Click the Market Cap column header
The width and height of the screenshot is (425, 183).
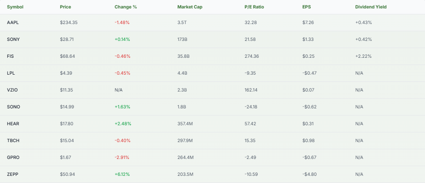click(x=189, y=7)
